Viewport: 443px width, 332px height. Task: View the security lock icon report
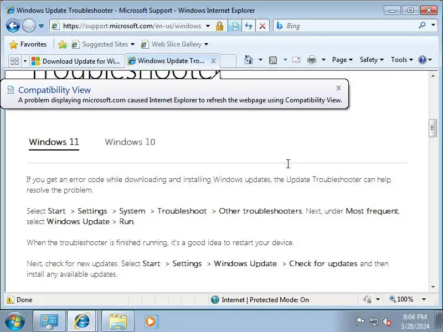[219, 26]
